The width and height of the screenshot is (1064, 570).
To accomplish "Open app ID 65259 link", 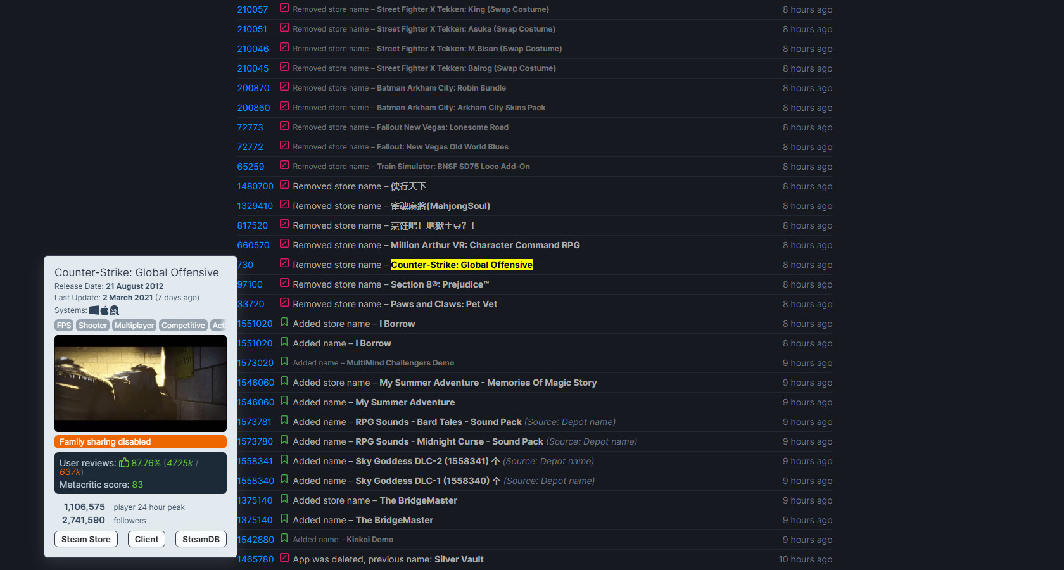I will pyautogui.click(x=251, y=167).
